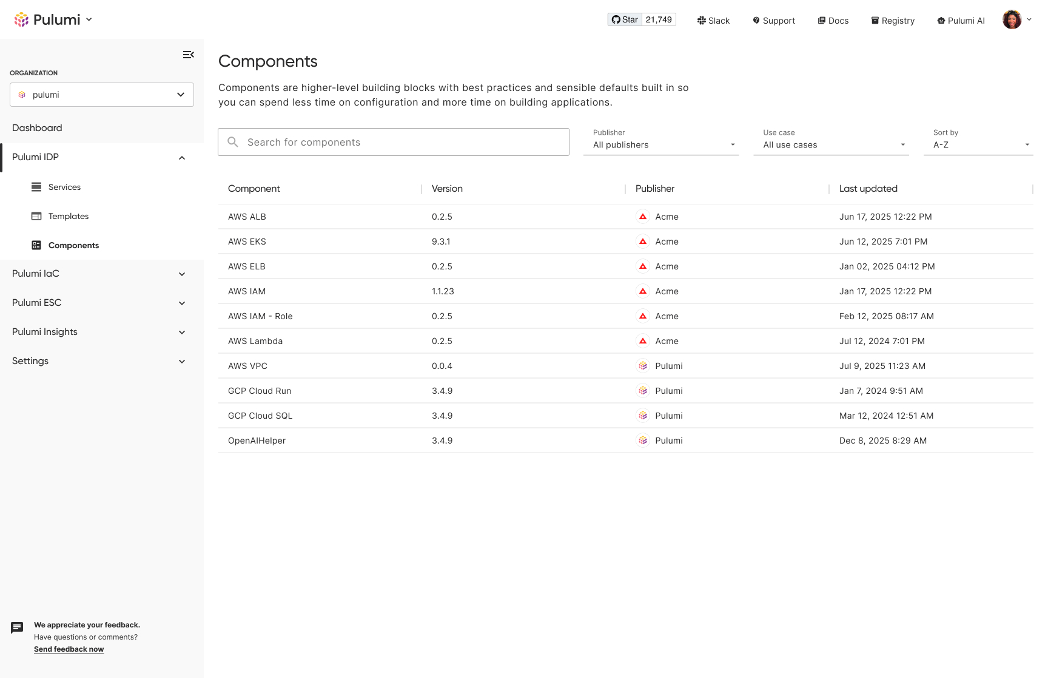Viewport: 1048px width, 679px height.
Task: Click the Version column header
Action: (447, 189)
